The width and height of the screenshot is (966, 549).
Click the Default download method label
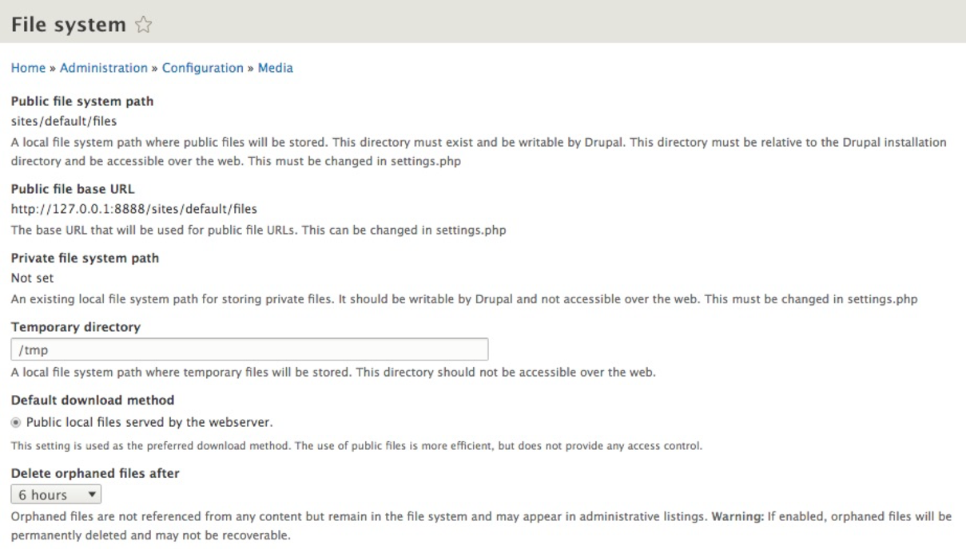pyautogui.click(x=93, y=399)
